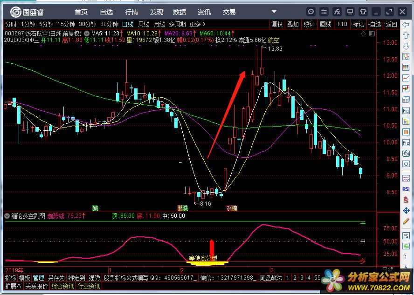Click the blue left arrow back icon
This screenshot has width=414, height=295.
point(406,24)
